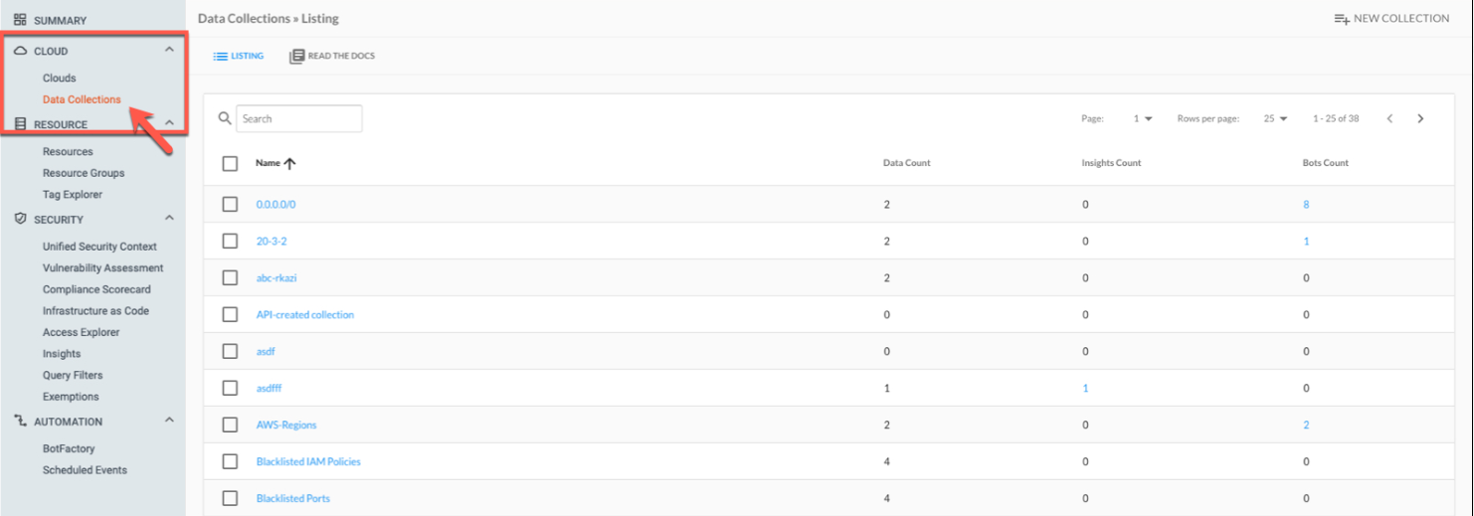The height and width of the screenshot is (516, 1474).
Task: Click the Cloud section cloud icon
Action: point(20,51)
